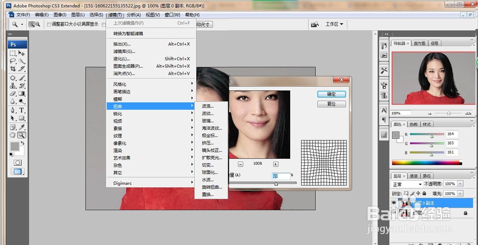This screenshot has height=245, width=478.
Task: Select the Brush tool
Action: (x=22, y=78)
